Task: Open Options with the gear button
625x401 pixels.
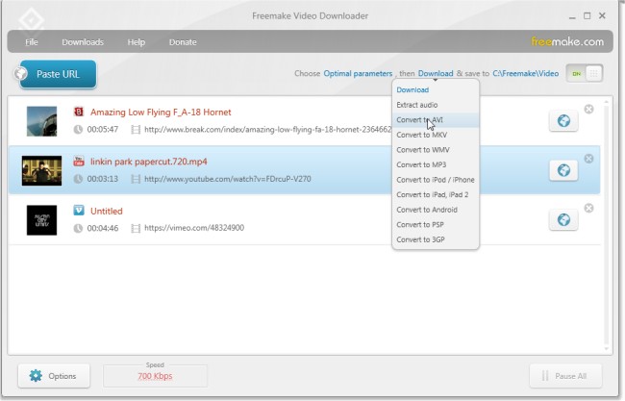Action: 54,376
